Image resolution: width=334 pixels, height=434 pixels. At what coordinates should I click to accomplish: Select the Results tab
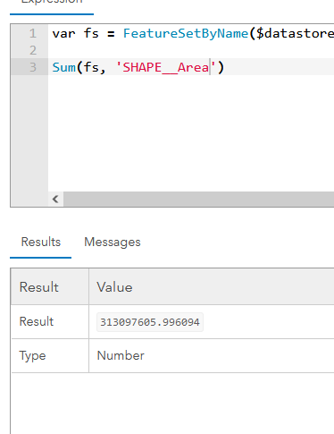(x=41, y=242)
